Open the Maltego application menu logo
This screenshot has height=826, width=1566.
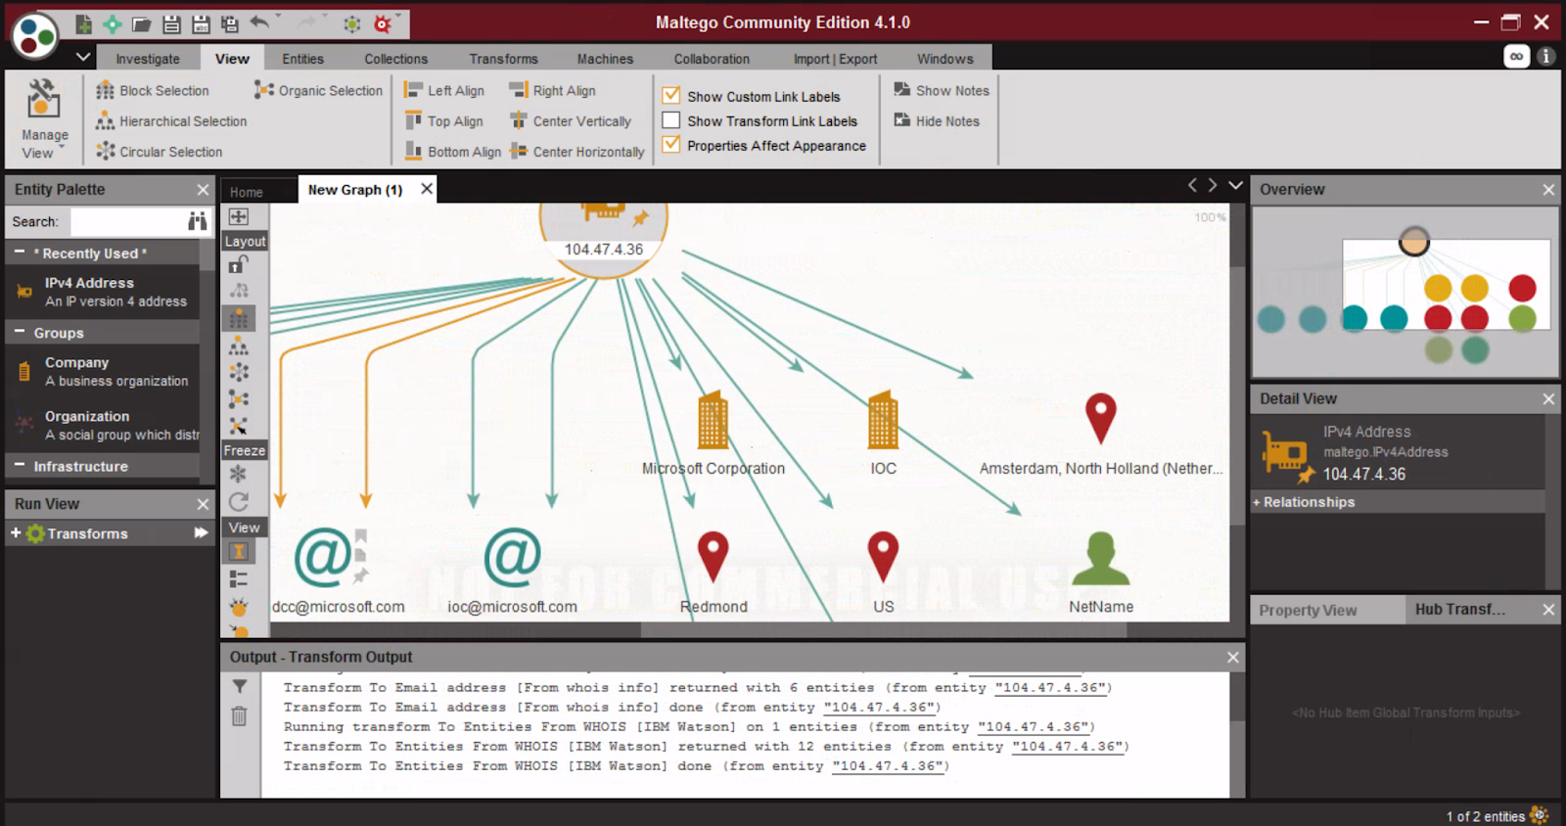34,36
